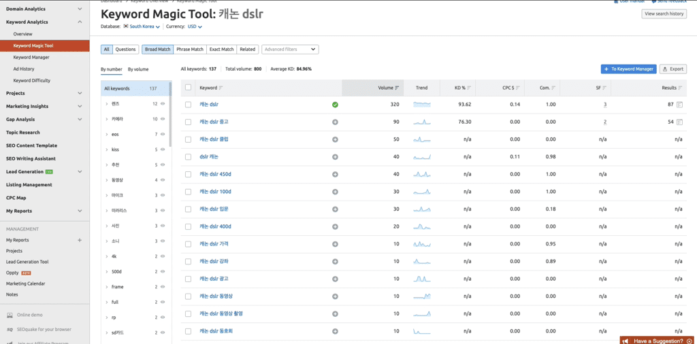
Task: Tick the select-all keywords header checkbox
Action: tap(188, 88)
